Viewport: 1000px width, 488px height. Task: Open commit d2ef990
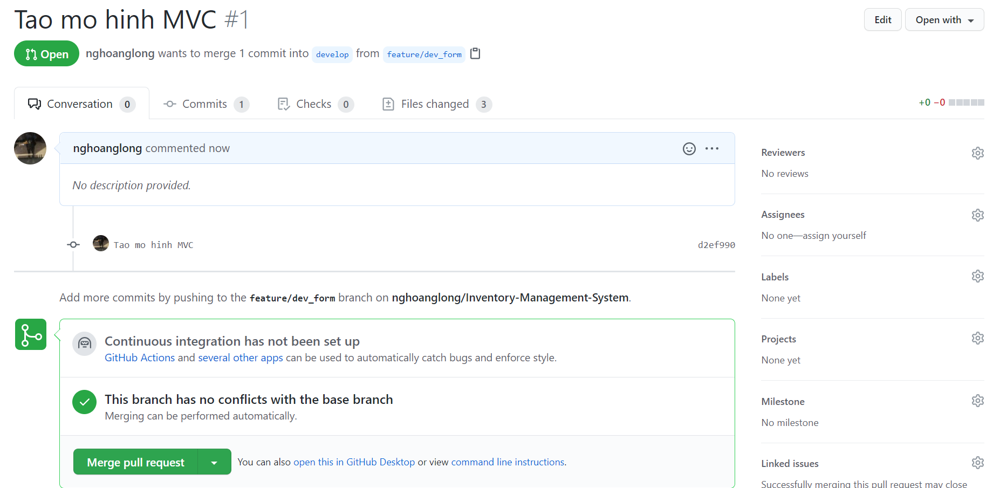pos(716,244)
